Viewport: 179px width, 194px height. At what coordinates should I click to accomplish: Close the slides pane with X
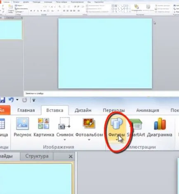click(x=71, y=157)
